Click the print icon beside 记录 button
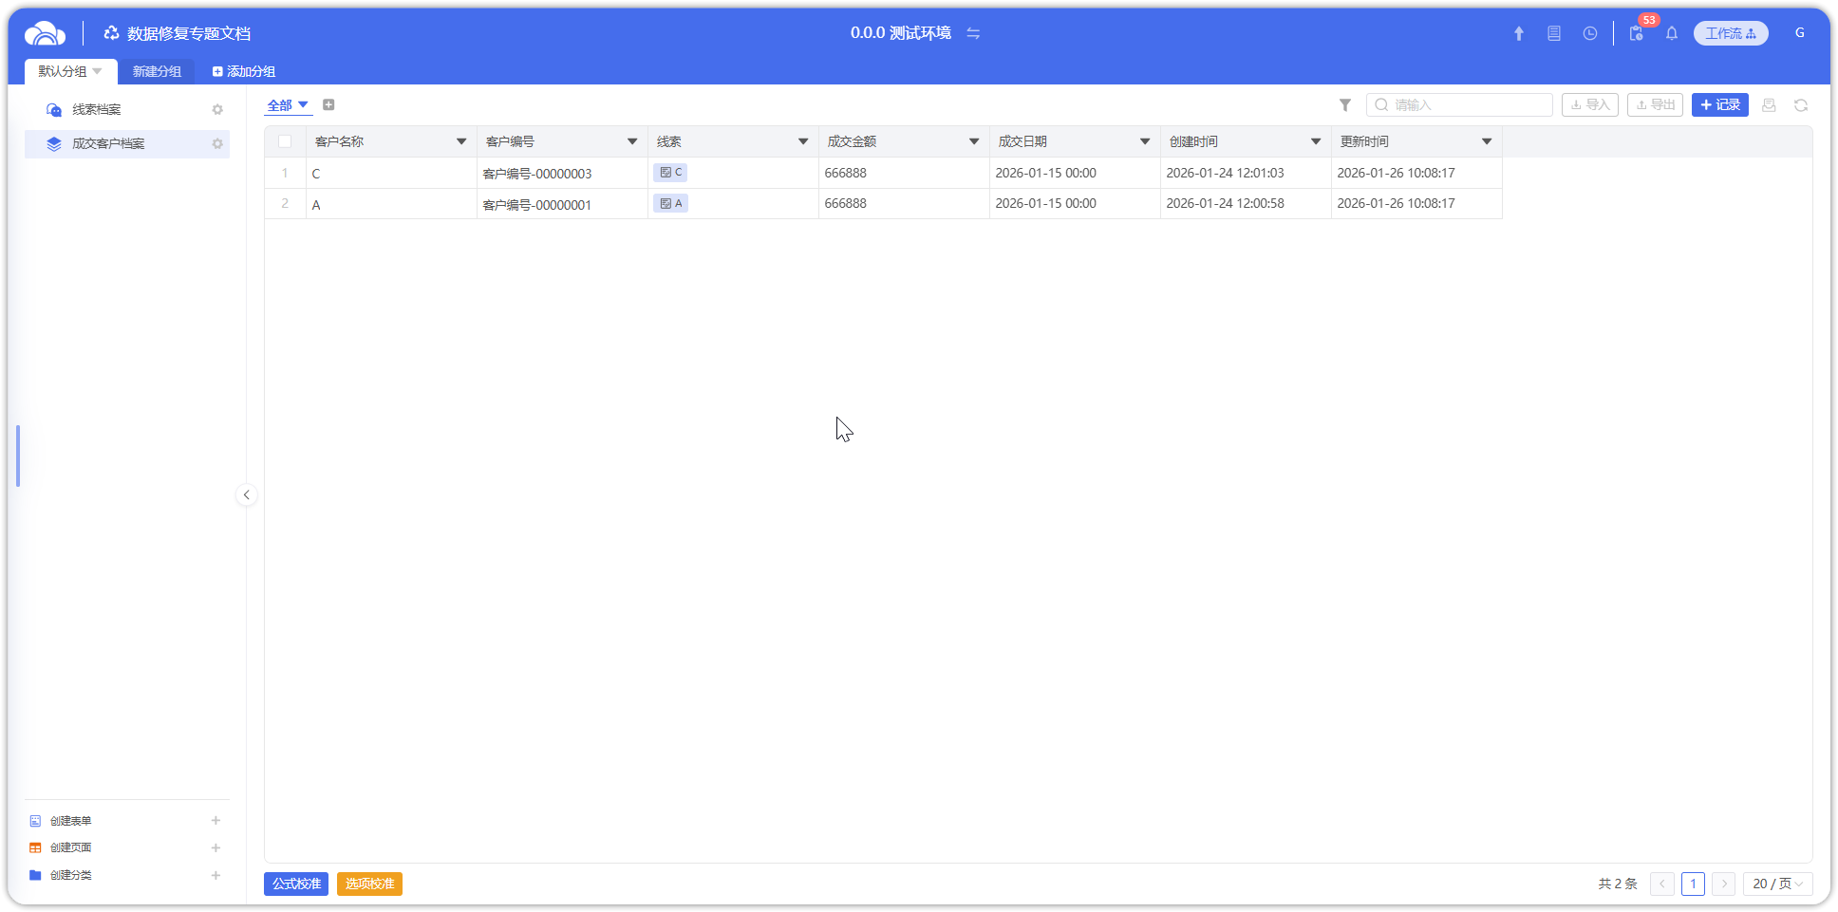 1768,105
